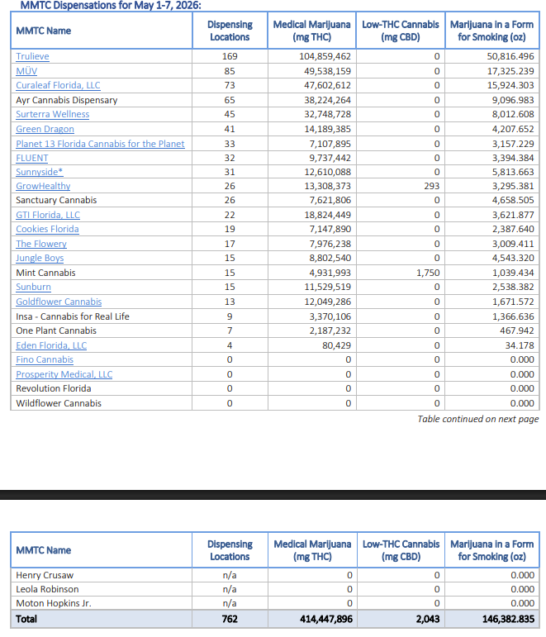
Task: Click Medical Marijuana (mg THC) header in first table
Action: point(311,31)
